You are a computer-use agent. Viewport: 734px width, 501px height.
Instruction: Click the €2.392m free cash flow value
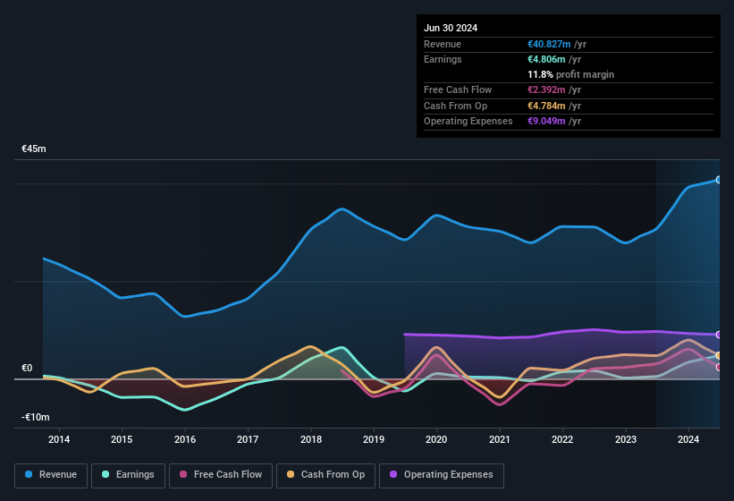coord(546,89)
